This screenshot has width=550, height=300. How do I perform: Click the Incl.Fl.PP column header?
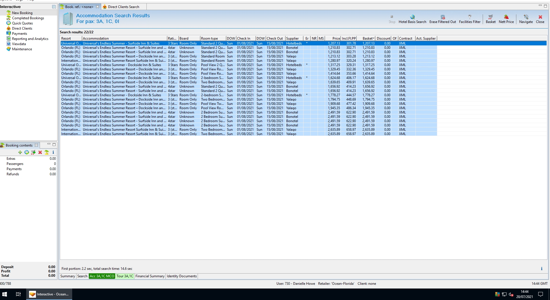(x=349, y=39)
